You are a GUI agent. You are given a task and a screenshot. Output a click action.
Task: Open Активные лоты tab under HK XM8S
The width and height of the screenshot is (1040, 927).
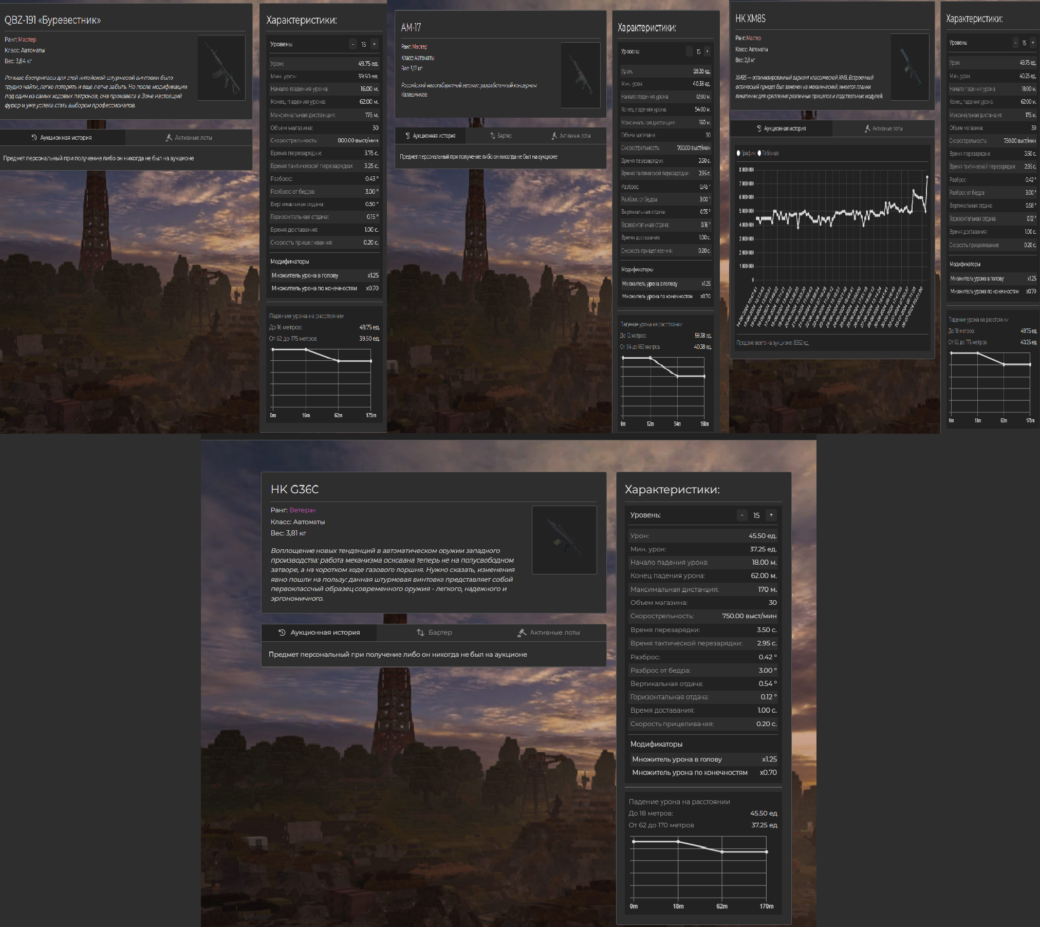coord(883,128)
